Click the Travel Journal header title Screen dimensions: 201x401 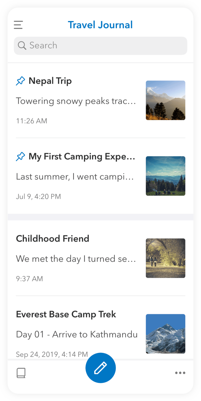(x=100, y=25)
